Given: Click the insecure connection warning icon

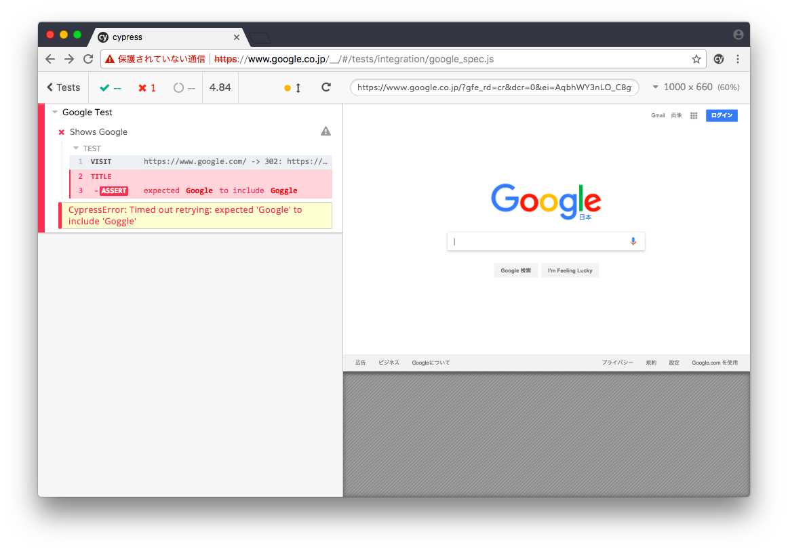Looking at the screenshot, I should tap(110, 59).
